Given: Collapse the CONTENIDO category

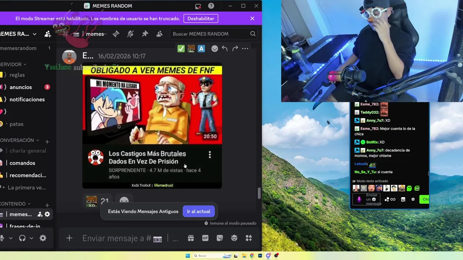Looking at the screenshot, I should pos(16,204).
